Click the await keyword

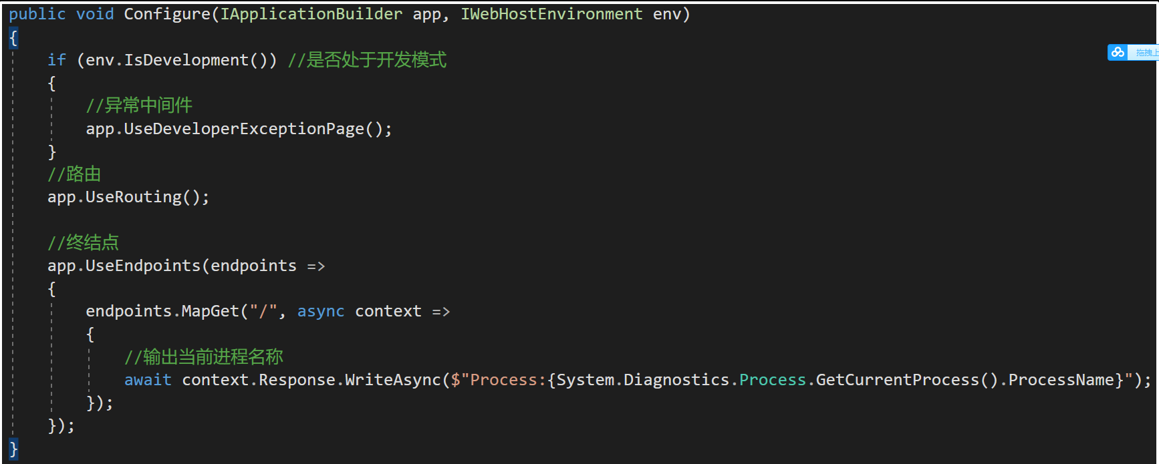click(x=148, y=380)
